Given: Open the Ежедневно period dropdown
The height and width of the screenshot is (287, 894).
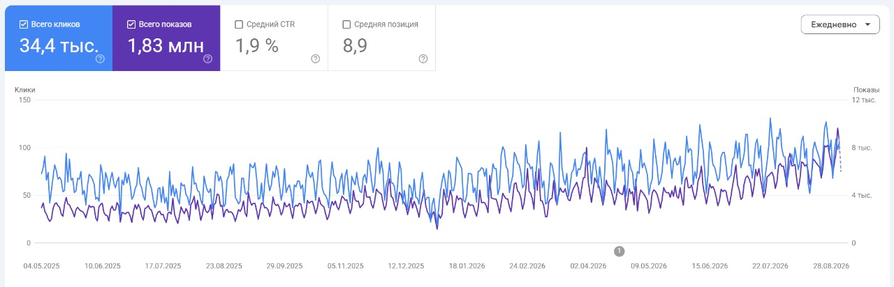Looking at the screenshot, I should 840,24.
